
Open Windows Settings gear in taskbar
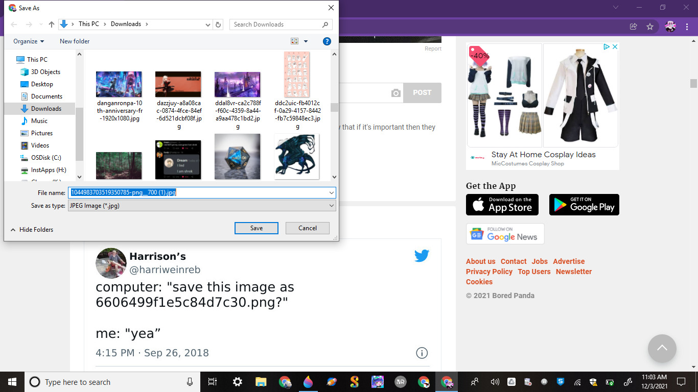coord(238,382)
